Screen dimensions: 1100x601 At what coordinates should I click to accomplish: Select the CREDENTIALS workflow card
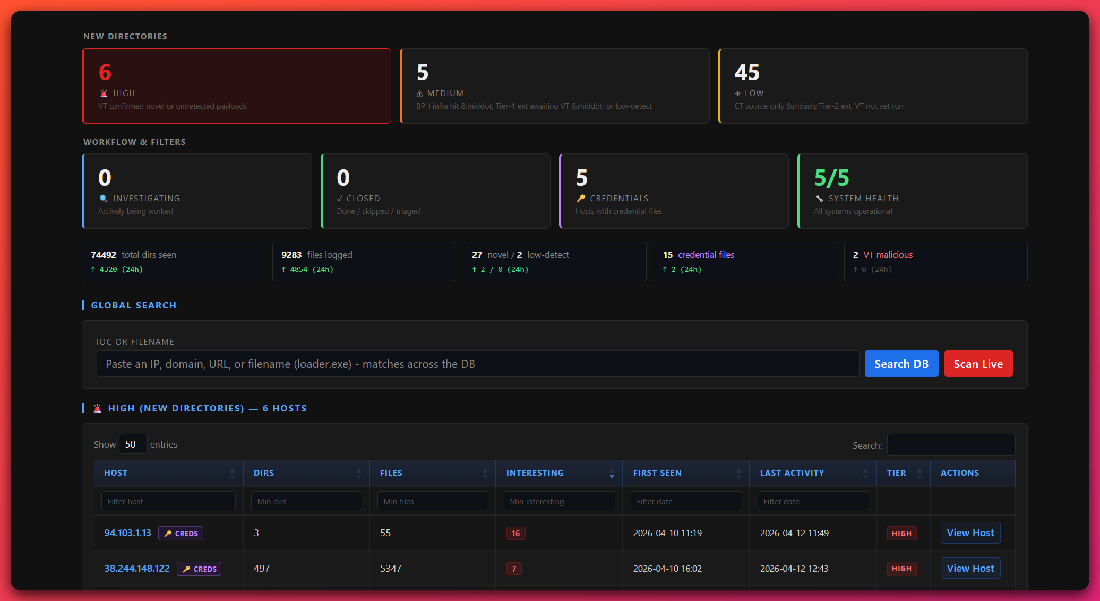click(x=674, y=191)
